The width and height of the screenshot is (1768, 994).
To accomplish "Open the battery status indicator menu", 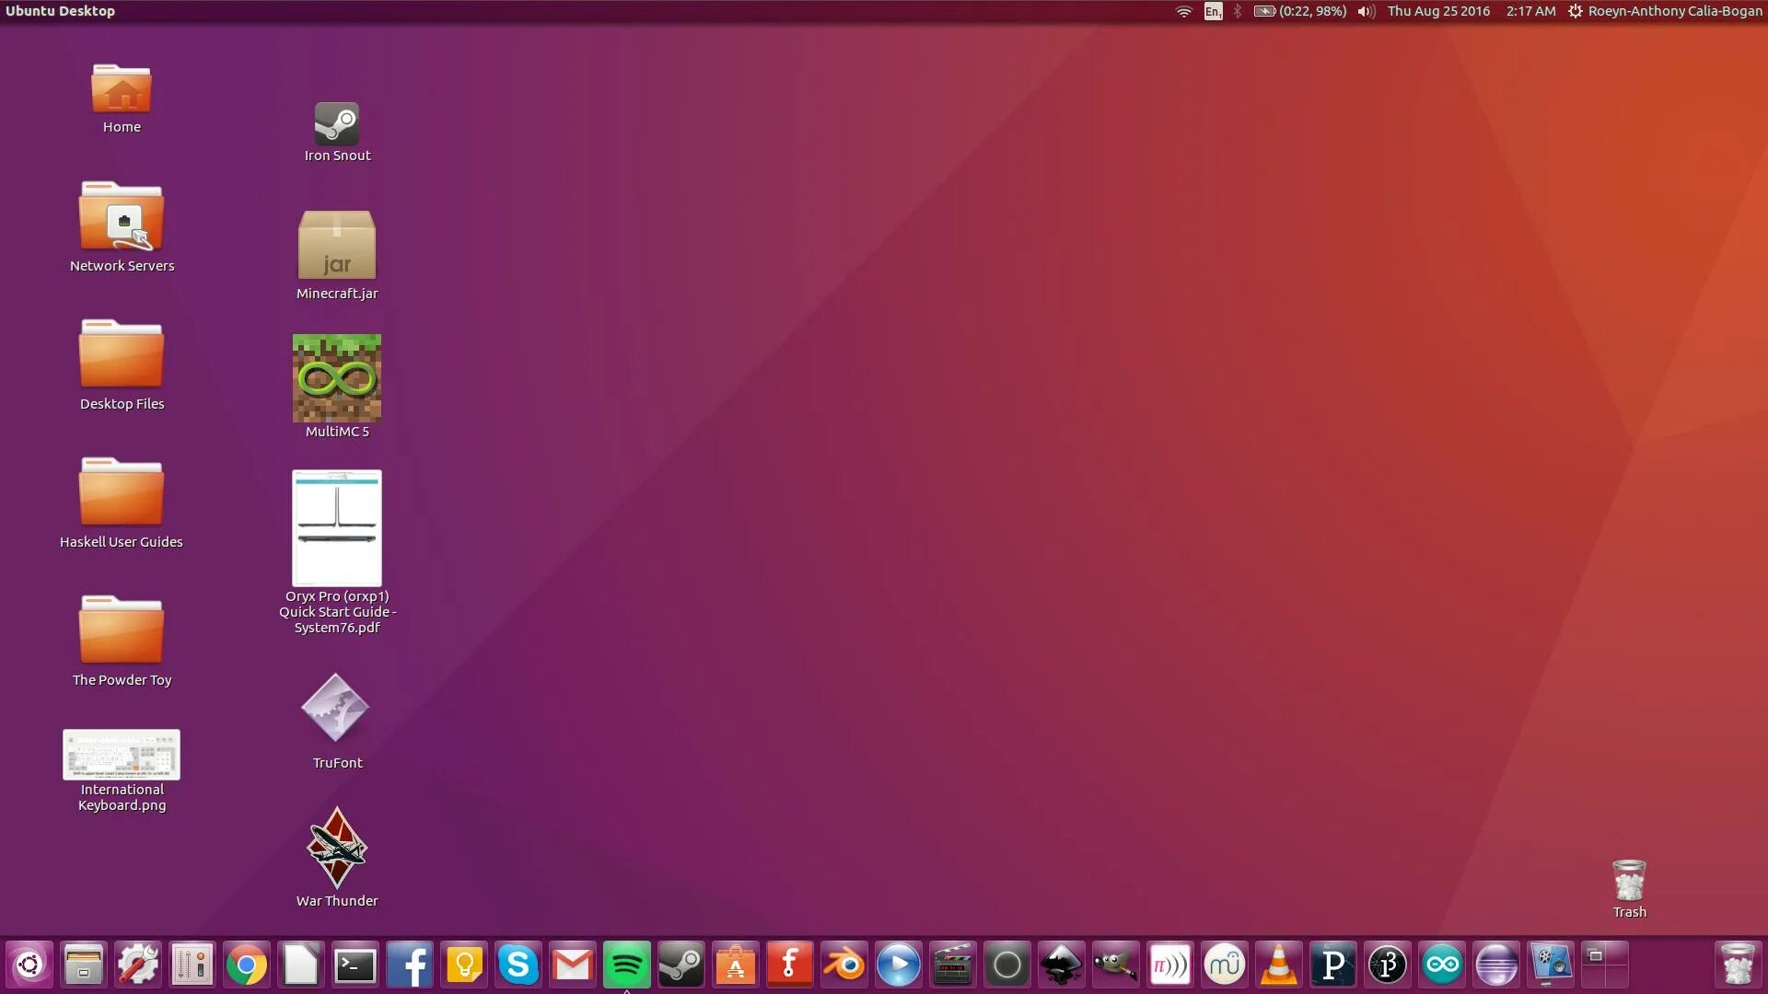I will (1299, 11).
